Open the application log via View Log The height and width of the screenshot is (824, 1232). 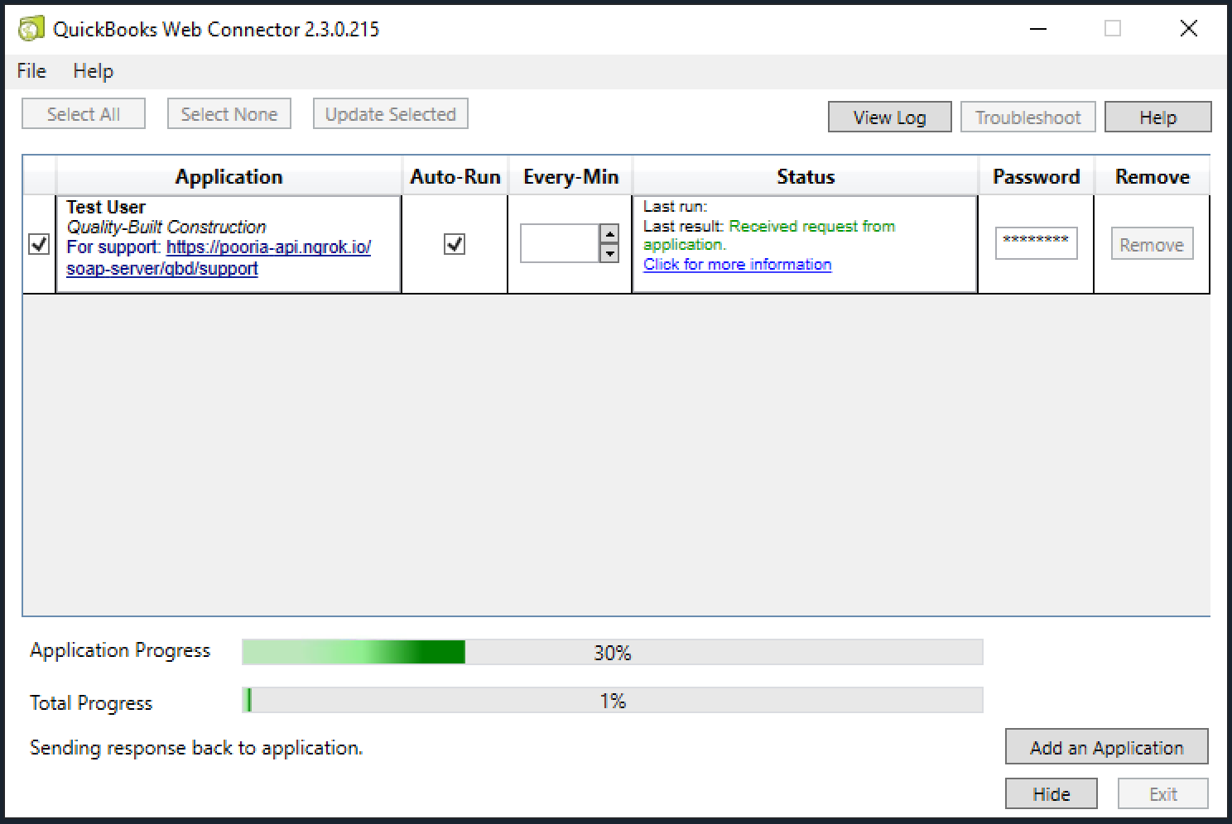888,117
